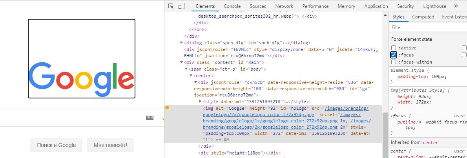Select the </form> closing tag line
The image size is (467, 158).
click(x=198, y=29)
